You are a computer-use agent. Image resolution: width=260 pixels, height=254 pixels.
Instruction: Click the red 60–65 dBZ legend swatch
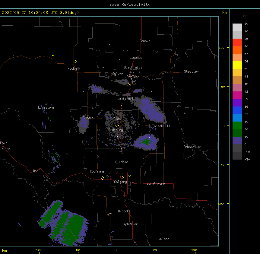(x=237, y=43)
